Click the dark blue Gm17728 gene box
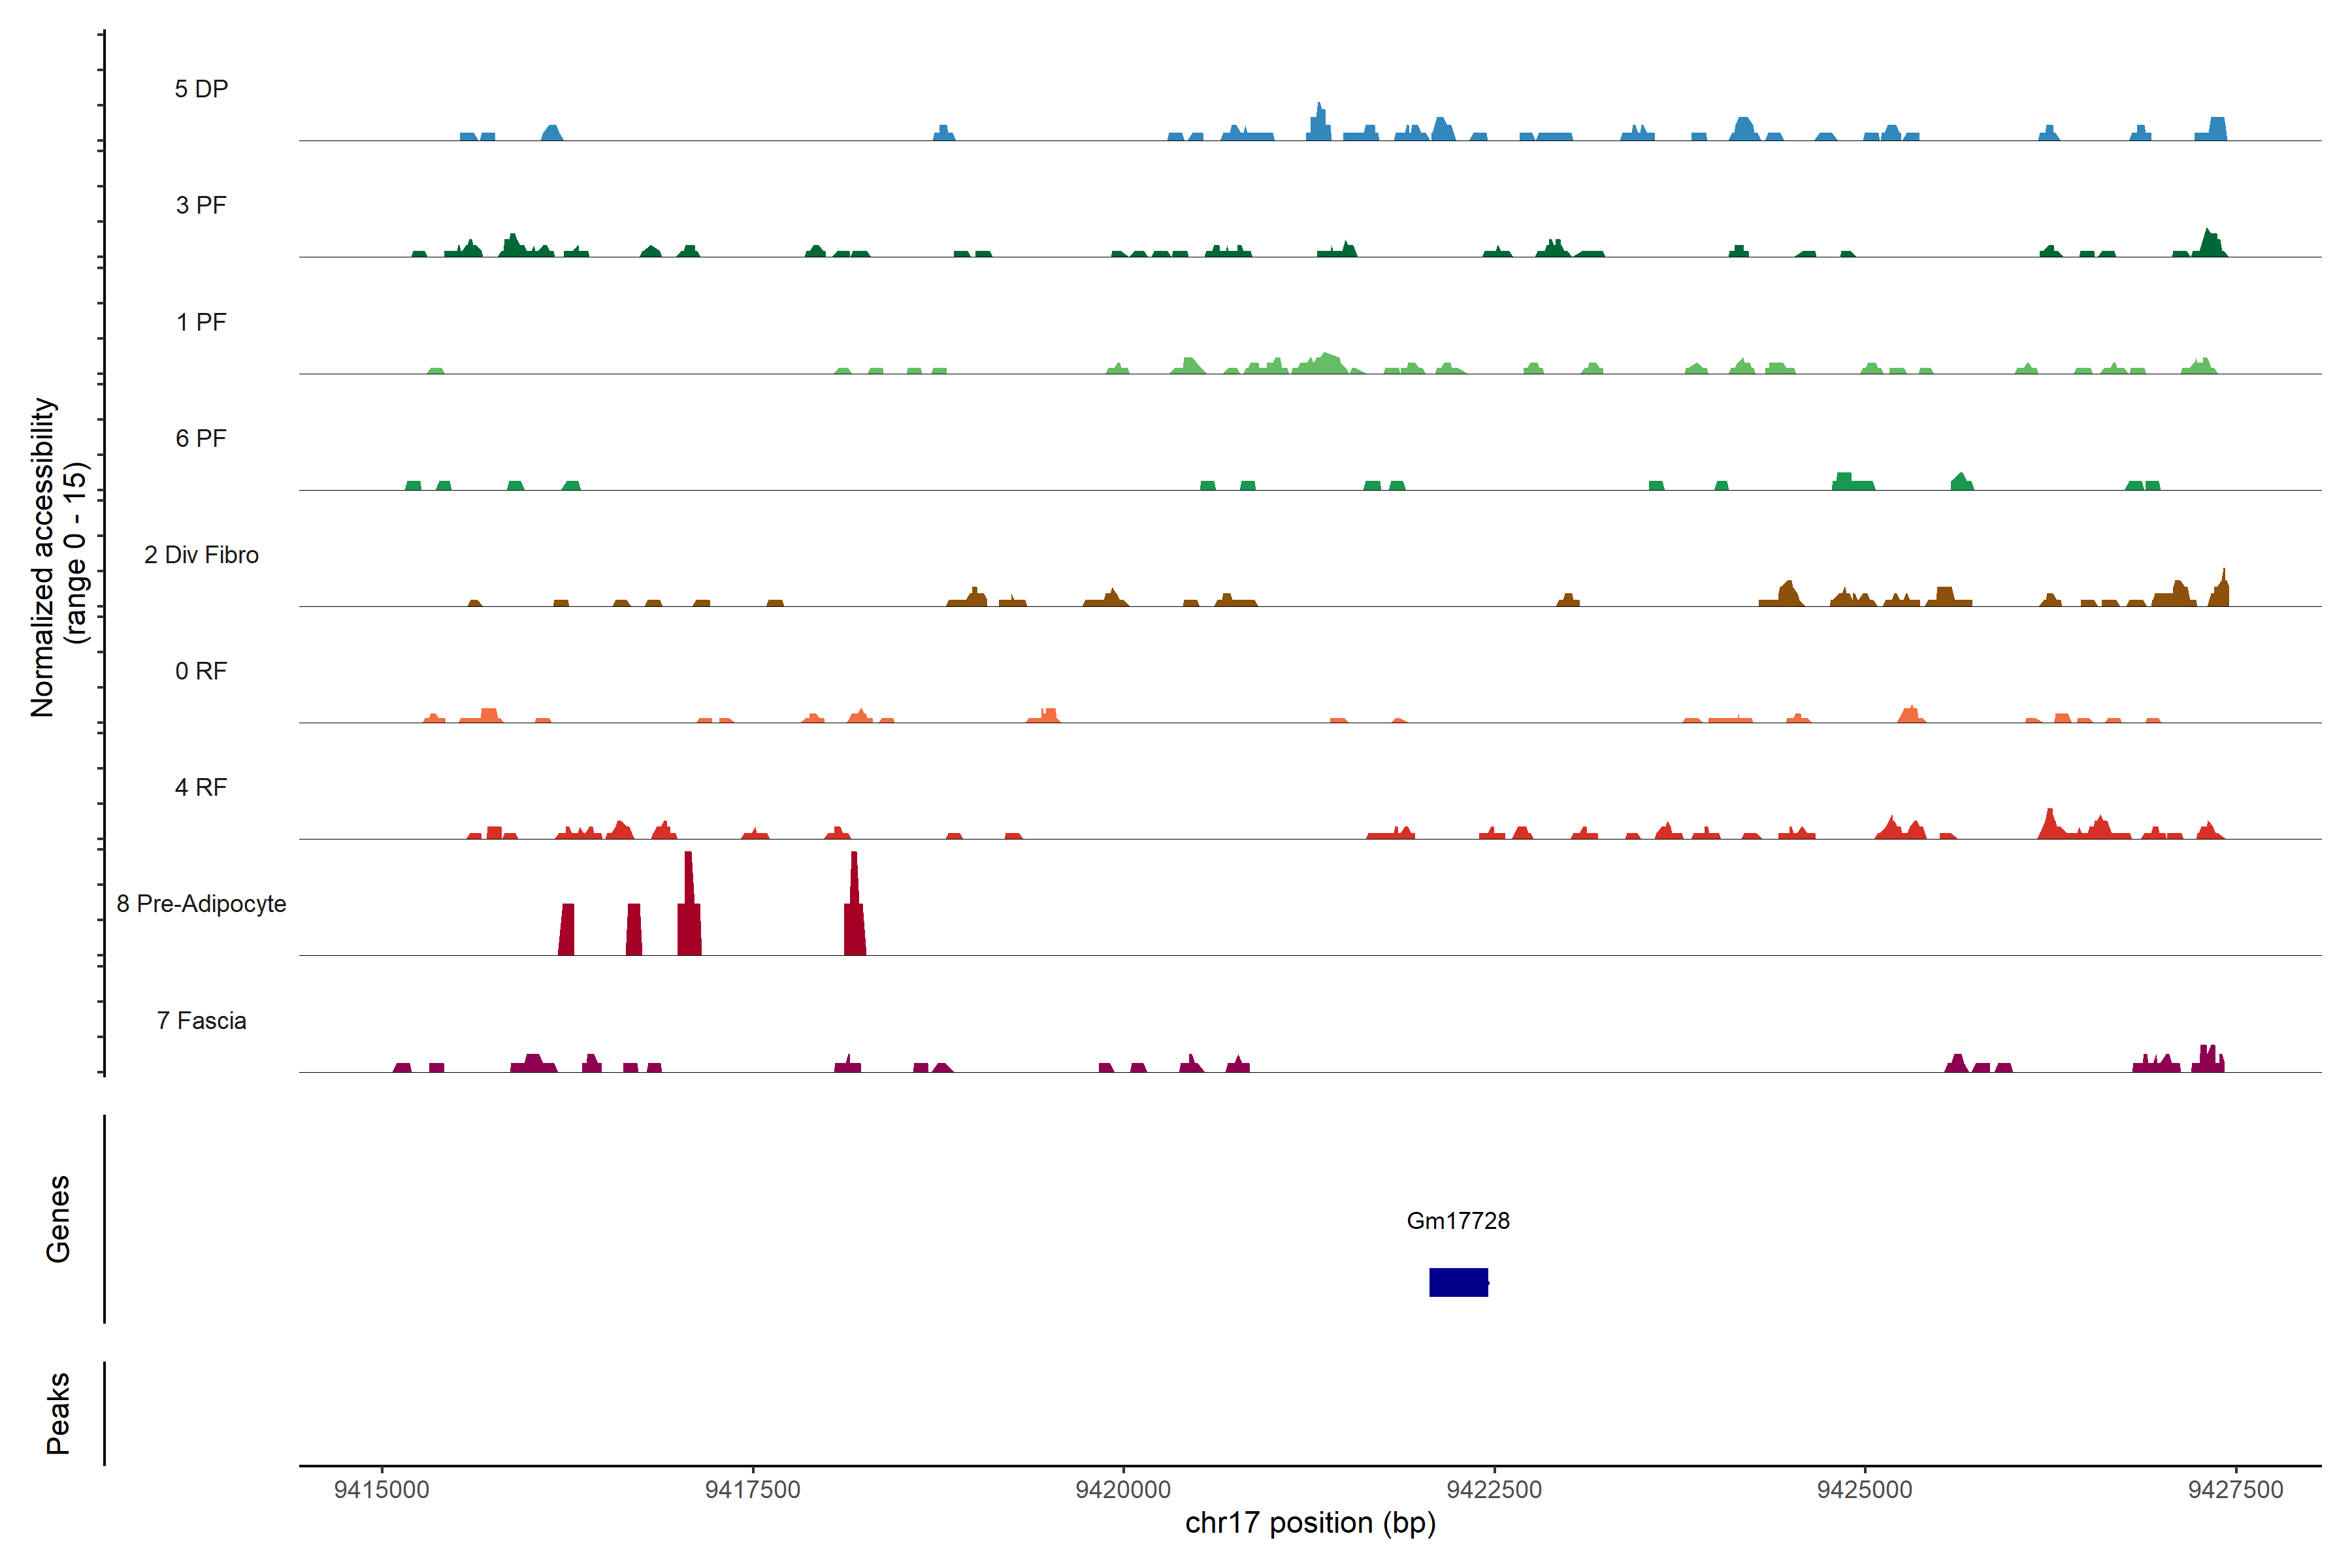 point(1458,1282)
